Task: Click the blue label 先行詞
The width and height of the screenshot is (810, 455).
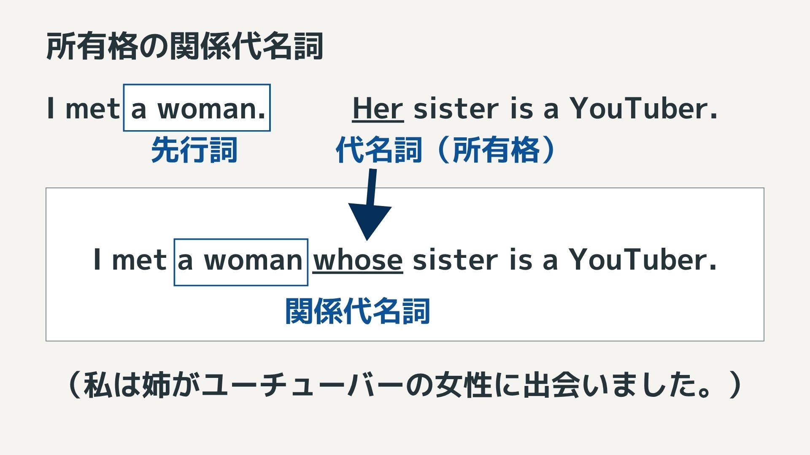Action: (x=194, y=150)
